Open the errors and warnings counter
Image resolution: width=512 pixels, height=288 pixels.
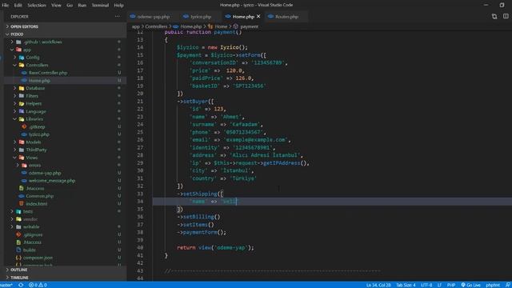point(38,285)
